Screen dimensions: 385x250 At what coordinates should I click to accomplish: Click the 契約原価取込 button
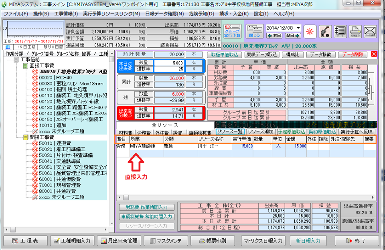(322, 132)
